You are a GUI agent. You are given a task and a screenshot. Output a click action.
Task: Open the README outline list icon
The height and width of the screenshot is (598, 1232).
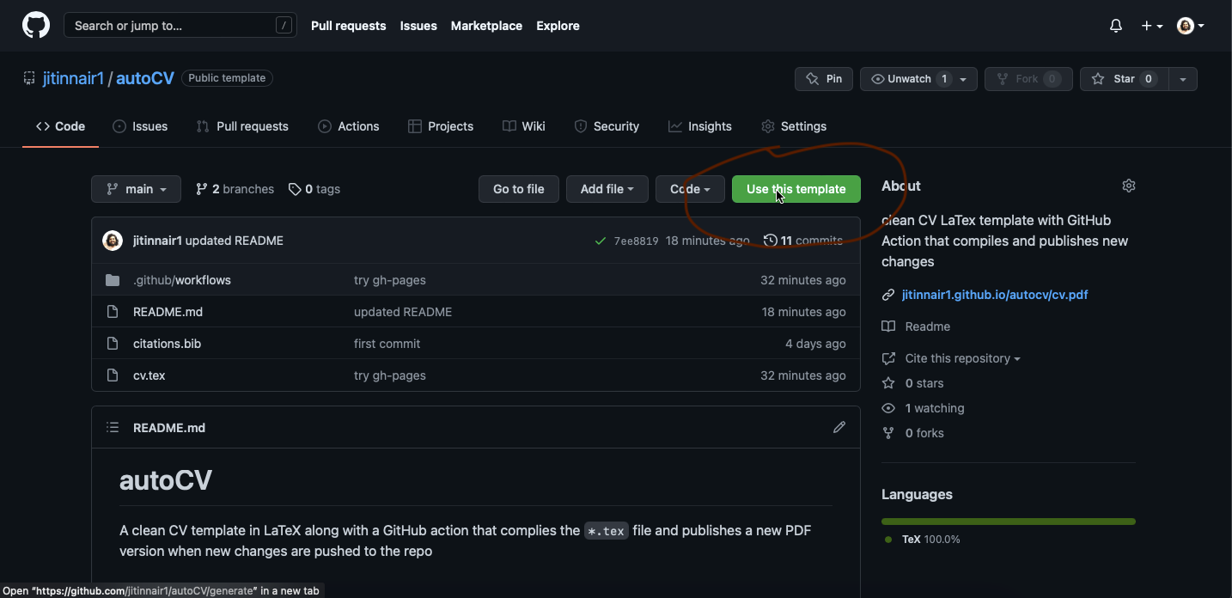[113, 427]
